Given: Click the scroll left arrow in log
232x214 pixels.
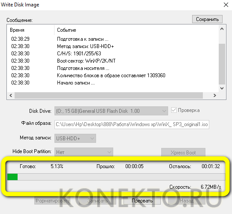Looking at the screenshot, I should (11, 96).
